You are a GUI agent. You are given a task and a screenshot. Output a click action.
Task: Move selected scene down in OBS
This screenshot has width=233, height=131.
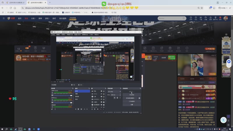87,109
